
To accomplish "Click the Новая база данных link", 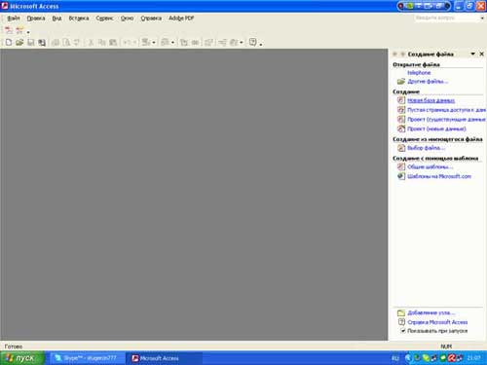I will point(431,100).
